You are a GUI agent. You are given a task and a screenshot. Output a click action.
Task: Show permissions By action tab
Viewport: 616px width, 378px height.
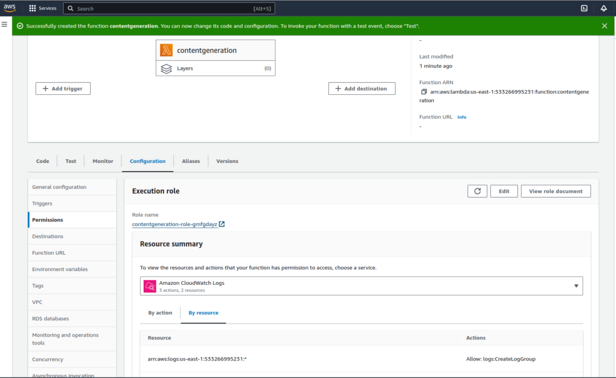tap(160, 313)
